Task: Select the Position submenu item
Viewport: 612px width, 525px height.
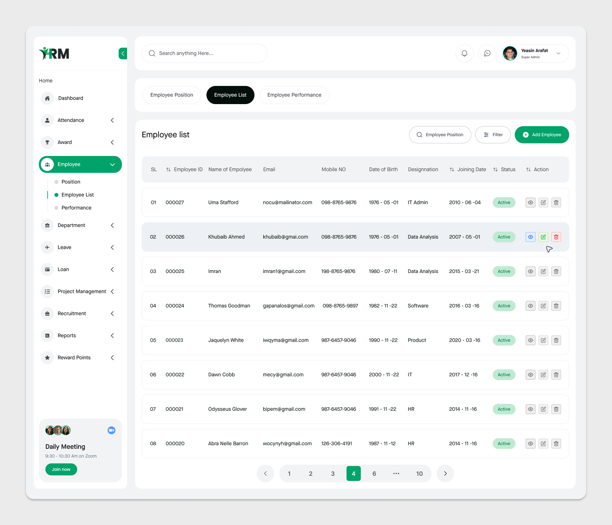Action: [x=71, y=182]
